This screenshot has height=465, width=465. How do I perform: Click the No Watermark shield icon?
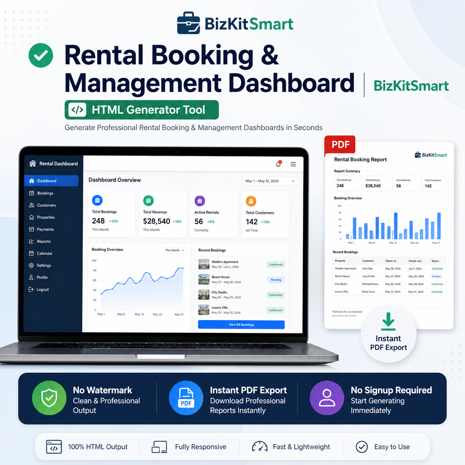pyautogui.click(x=49, y=398)
